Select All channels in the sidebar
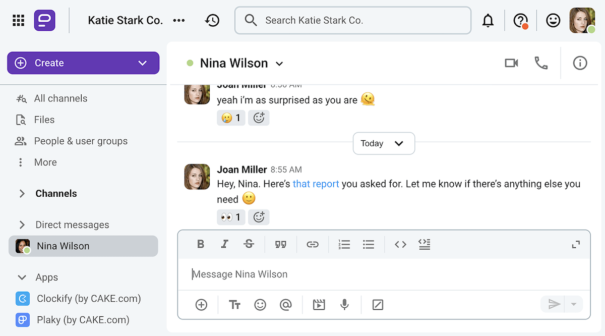605x336 pixels. pos(60,98)
